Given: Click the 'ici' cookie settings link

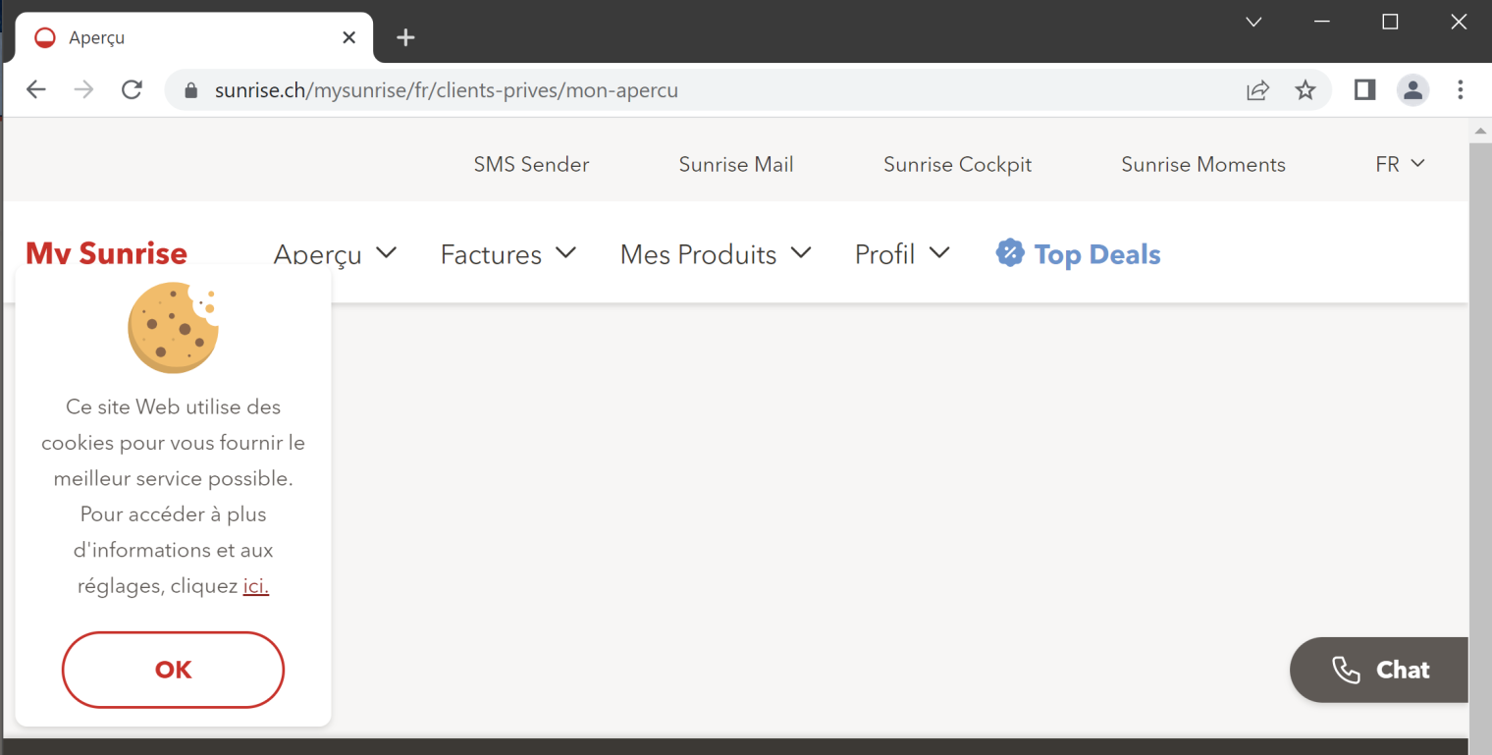Looking at the screenshot, I should tap(255, 586).
